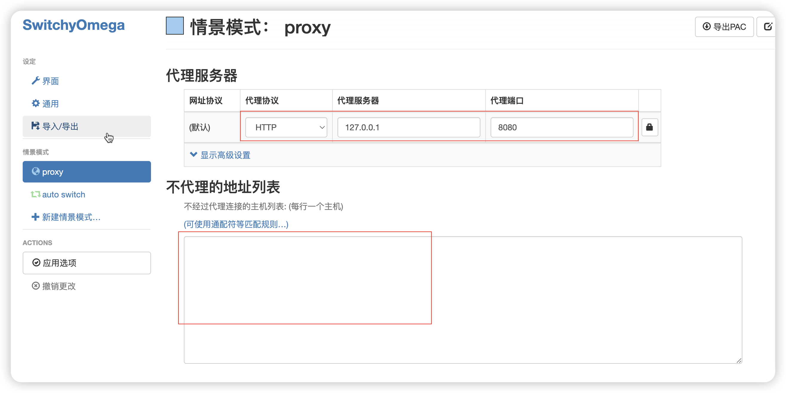Click the SwitchyOmega logo title
786x393 pixels.
coord(73,25)
